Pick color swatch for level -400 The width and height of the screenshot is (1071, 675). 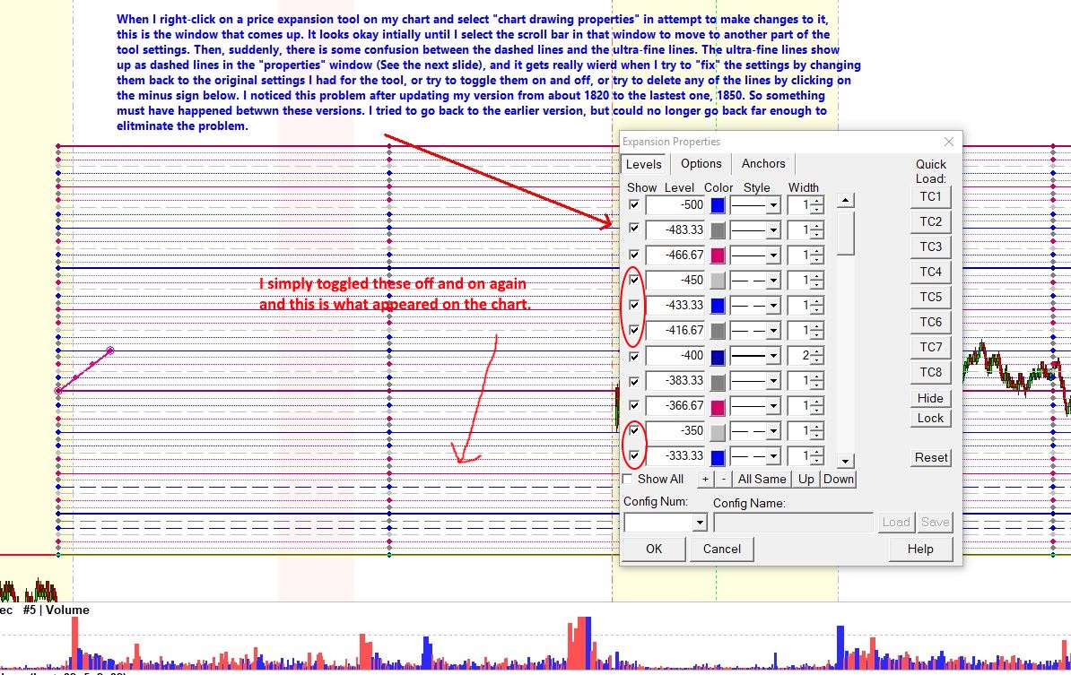tap(718, 356)
